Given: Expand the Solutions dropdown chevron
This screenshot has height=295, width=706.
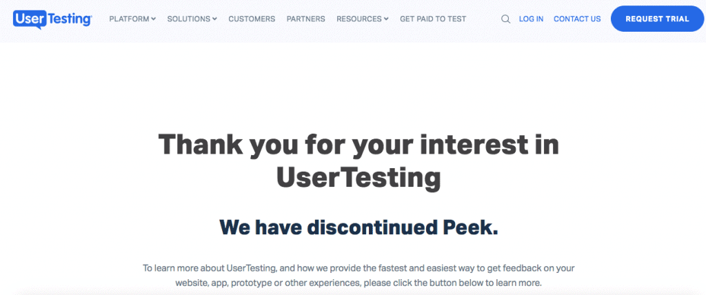Looking at the screenshot, I should coord(215,19).
